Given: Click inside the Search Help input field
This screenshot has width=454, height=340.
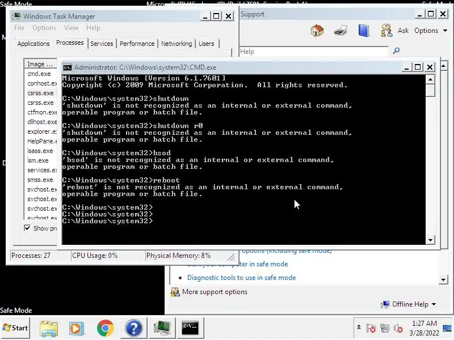Looking at the screenshot, I should 314,52.
